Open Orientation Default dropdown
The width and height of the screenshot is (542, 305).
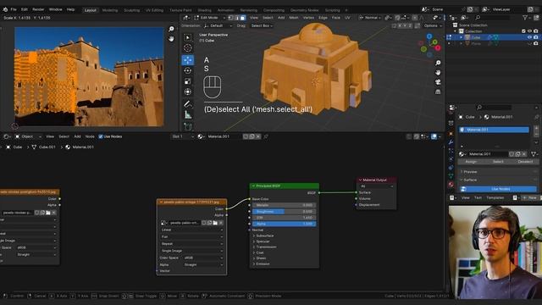(218, 26)
